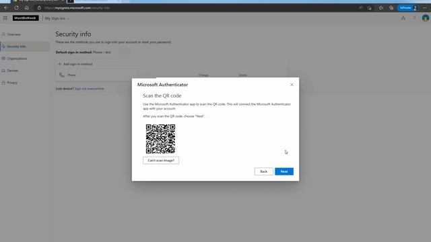The width and height of the screenshot is (431, 242).
Task: Open the account avatar menu
Action: (425, 18)
